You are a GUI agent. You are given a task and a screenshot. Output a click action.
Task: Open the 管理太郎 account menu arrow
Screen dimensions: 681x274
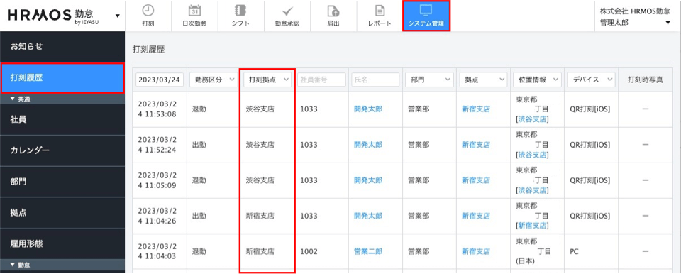click(668, 23)
